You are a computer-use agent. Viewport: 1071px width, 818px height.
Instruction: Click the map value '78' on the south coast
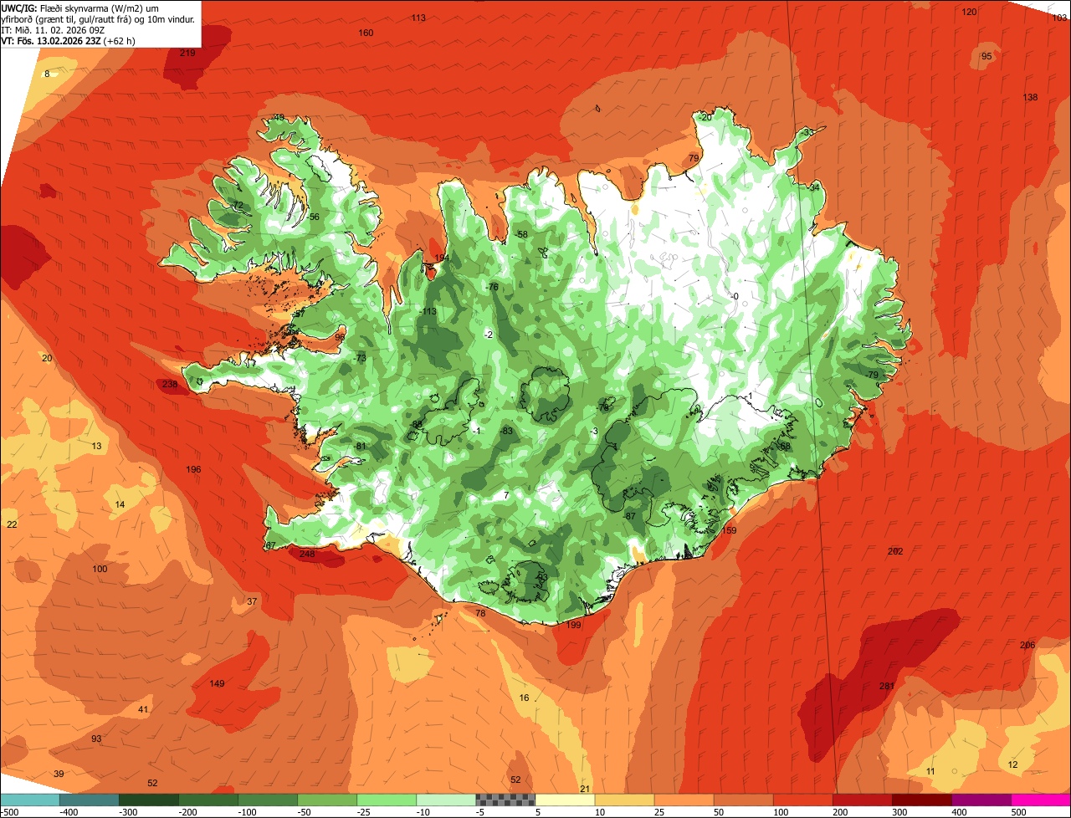pyautogui.click(x=480, y=613)
